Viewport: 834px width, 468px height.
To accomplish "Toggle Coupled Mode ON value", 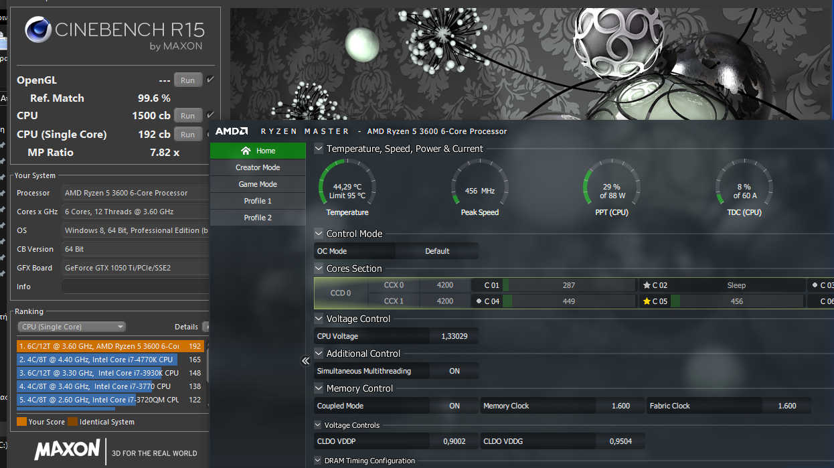I will (454, 406).
